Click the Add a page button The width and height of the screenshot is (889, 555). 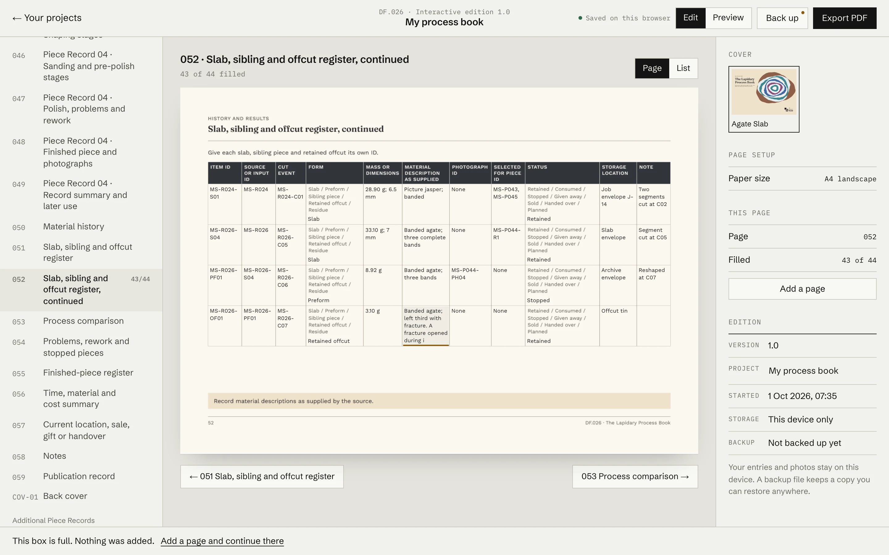coord(802,289)
